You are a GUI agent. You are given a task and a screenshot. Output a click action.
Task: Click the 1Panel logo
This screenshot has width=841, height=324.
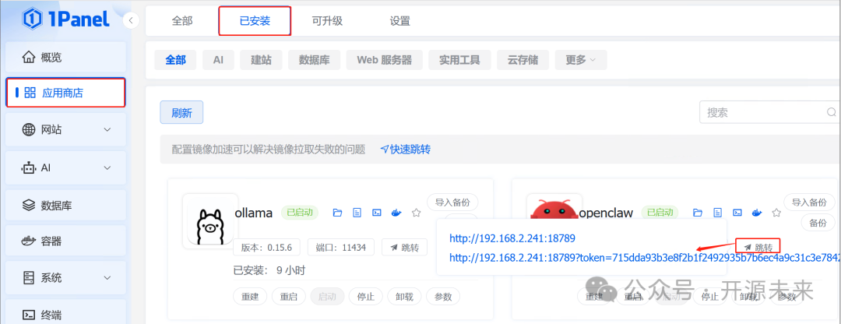point(66,19)
